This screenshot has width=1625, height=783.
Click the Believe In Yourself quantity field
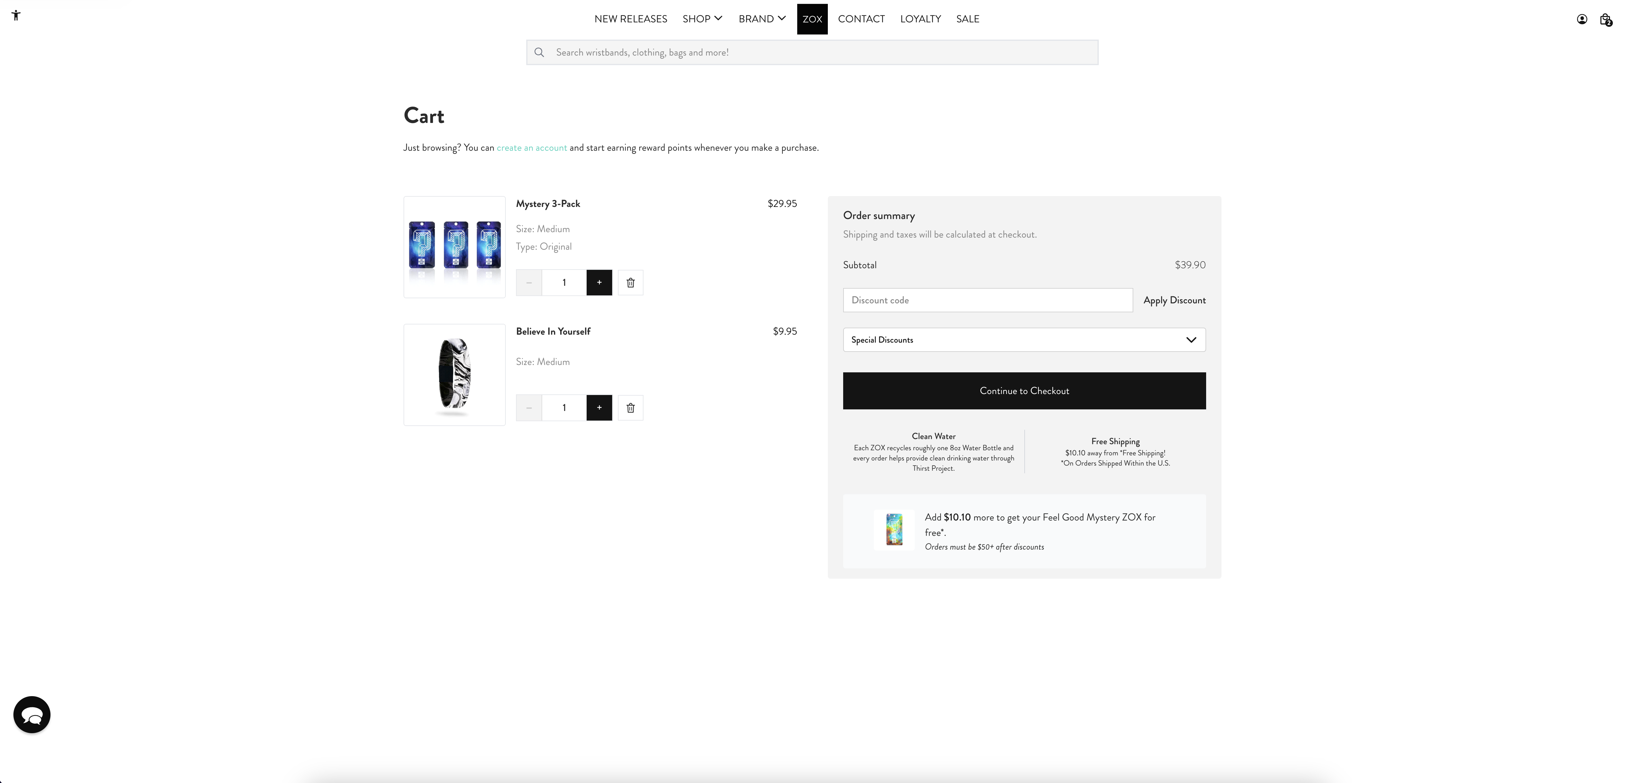[x=564, y=408]
